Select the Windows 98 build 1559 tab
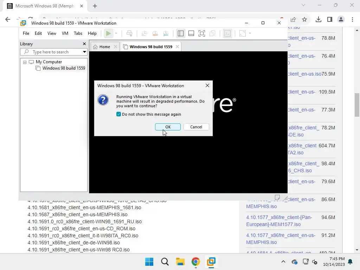This screenshot has height=270, width=360. 151,47
